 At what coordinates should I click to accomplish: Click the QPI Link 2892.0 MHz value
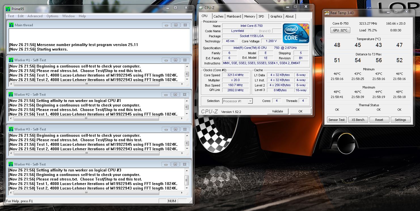(x=235, y=90)
